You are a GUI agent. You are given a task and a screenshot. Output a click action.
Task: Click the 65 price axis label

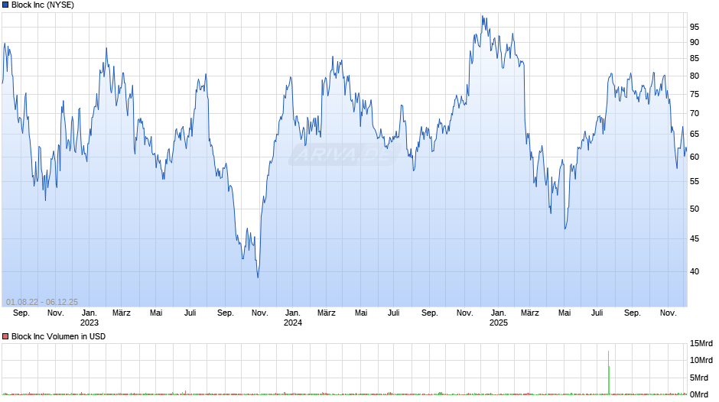695,135
